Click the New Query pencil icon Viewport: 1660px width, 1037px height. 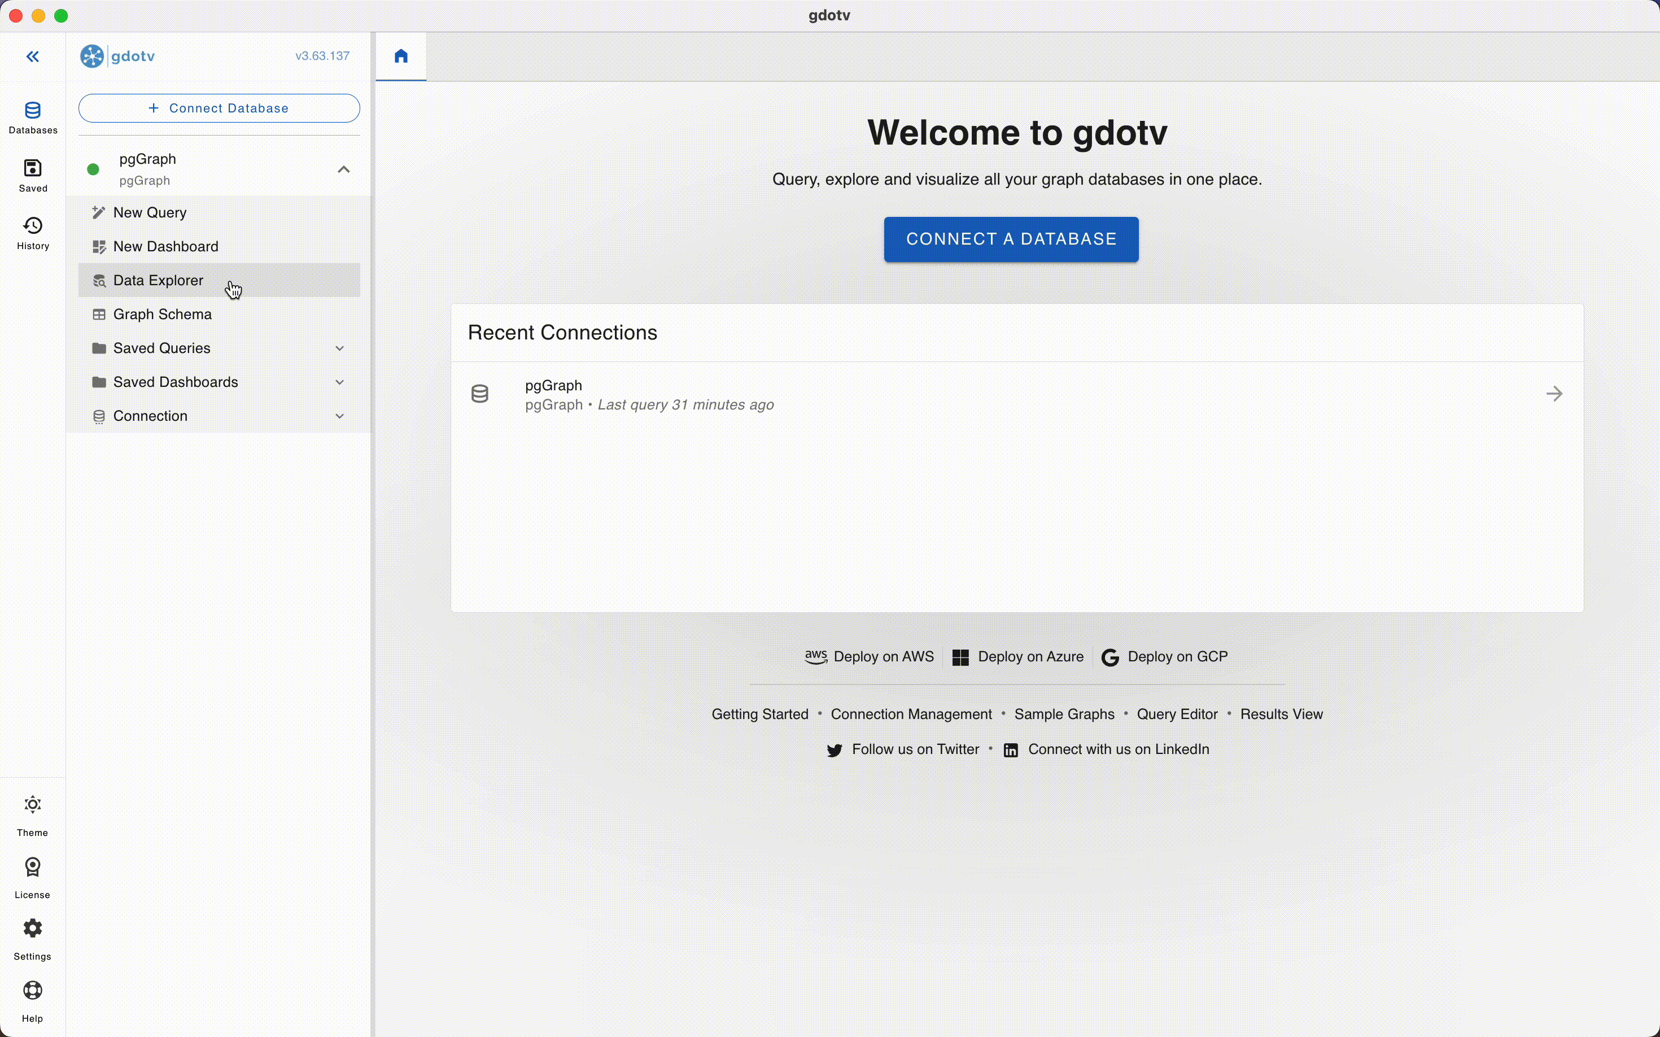tap(99, 213)
